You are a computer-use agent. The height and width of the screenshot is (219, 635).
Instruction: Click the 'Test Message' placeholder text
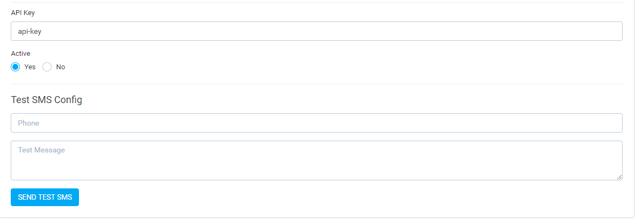pyautogui.click(x=41, y=150)
